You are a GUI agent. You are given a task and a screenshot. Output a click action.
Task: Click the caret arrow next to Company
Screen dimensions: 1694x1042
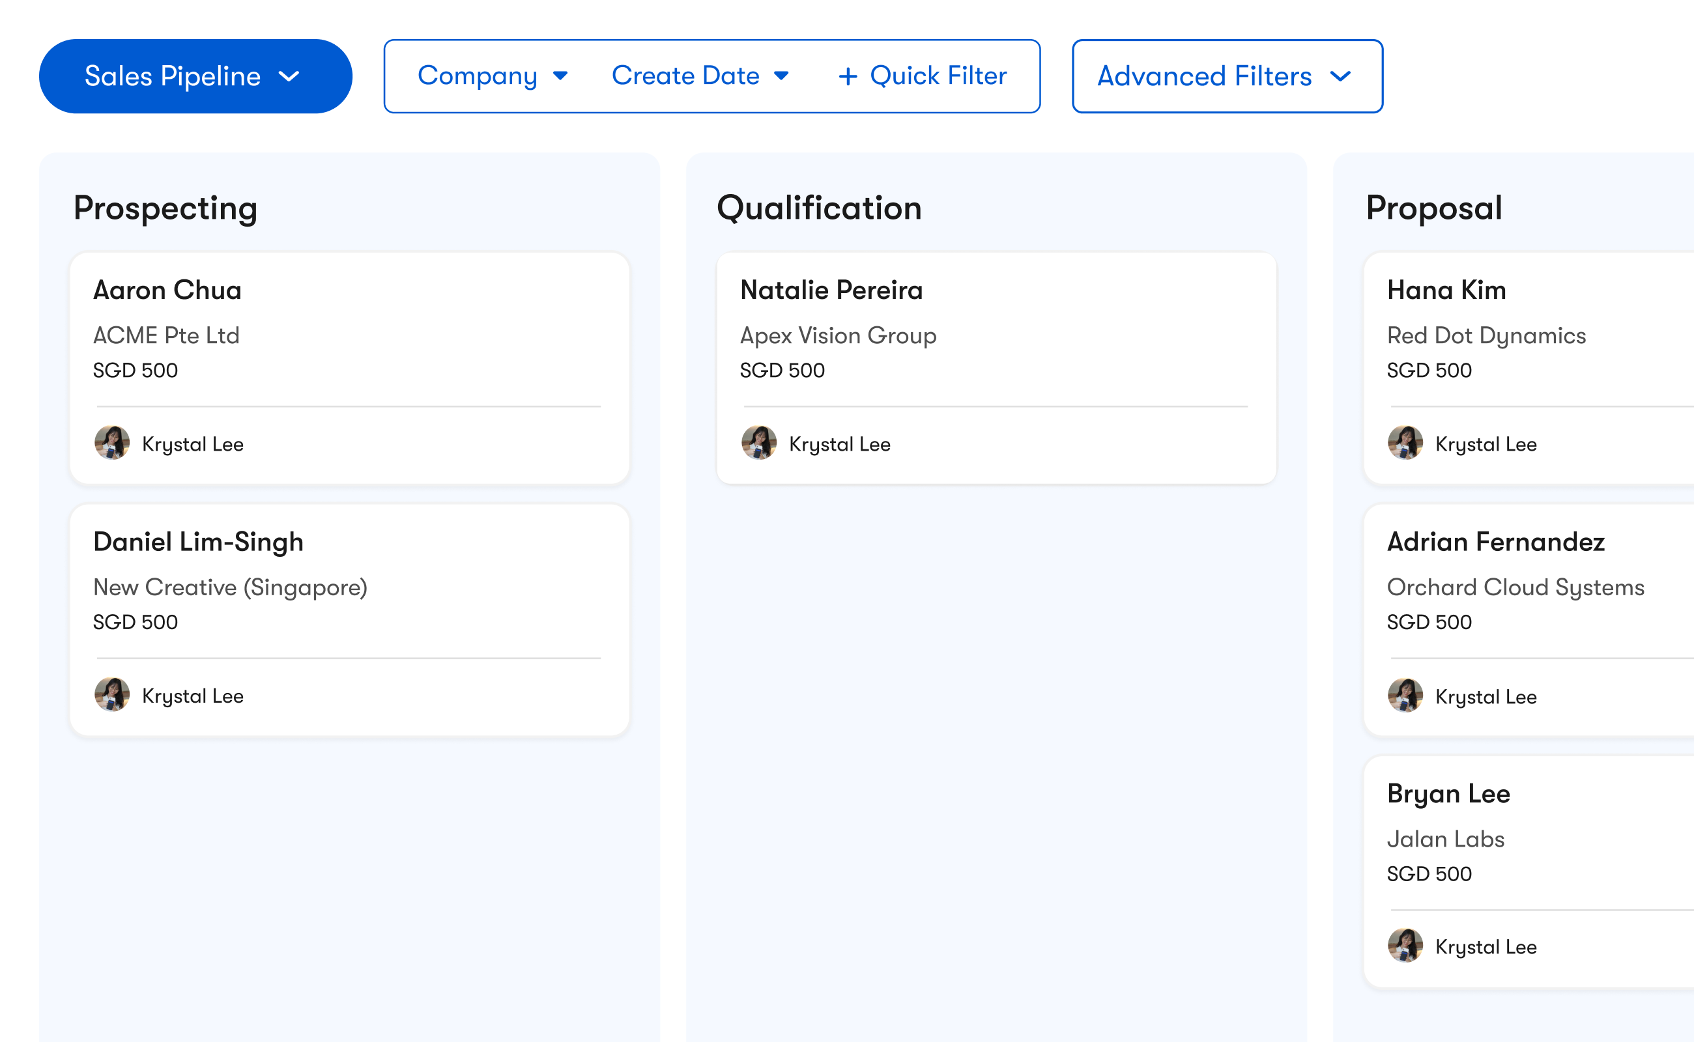coord(560,76)
